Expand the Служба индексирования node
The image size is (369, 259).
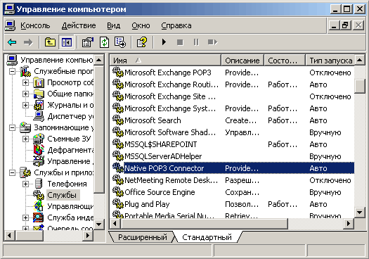pos(25,217)
